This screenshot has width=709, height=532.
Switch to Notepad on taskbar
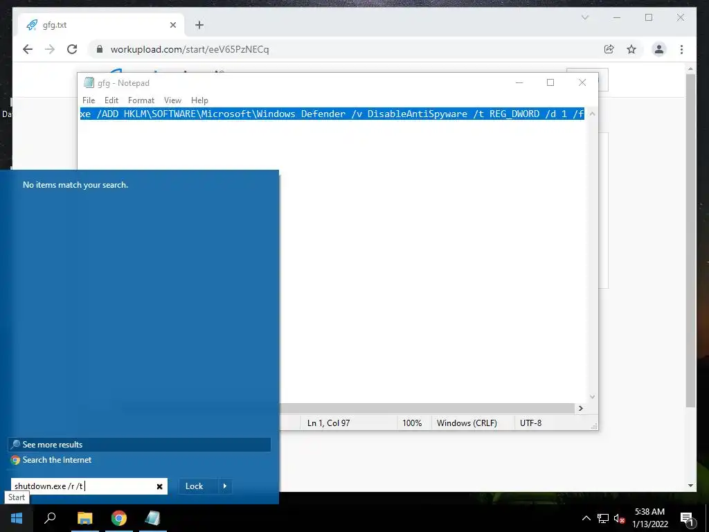tap(153, 518)
